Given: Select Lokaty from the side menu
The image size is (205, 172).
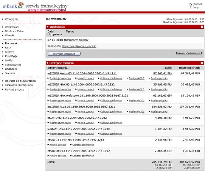Looking at the screenshot, I should (9, 60).
